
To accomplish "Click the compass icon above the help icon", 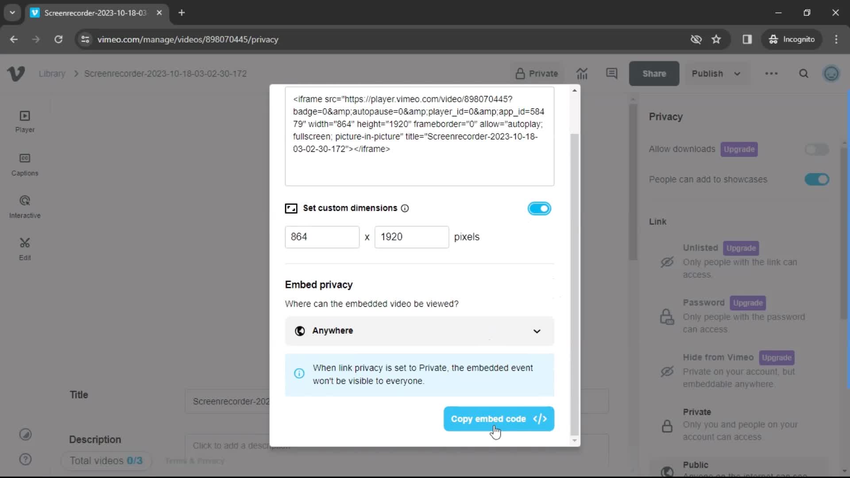I will 26,435.
